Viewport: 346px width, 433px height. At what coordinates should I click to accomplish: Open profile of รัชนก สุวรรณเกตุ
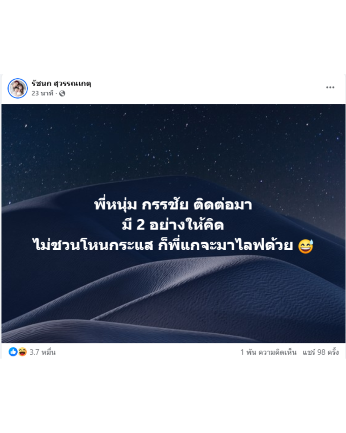(x=61, y=84)
